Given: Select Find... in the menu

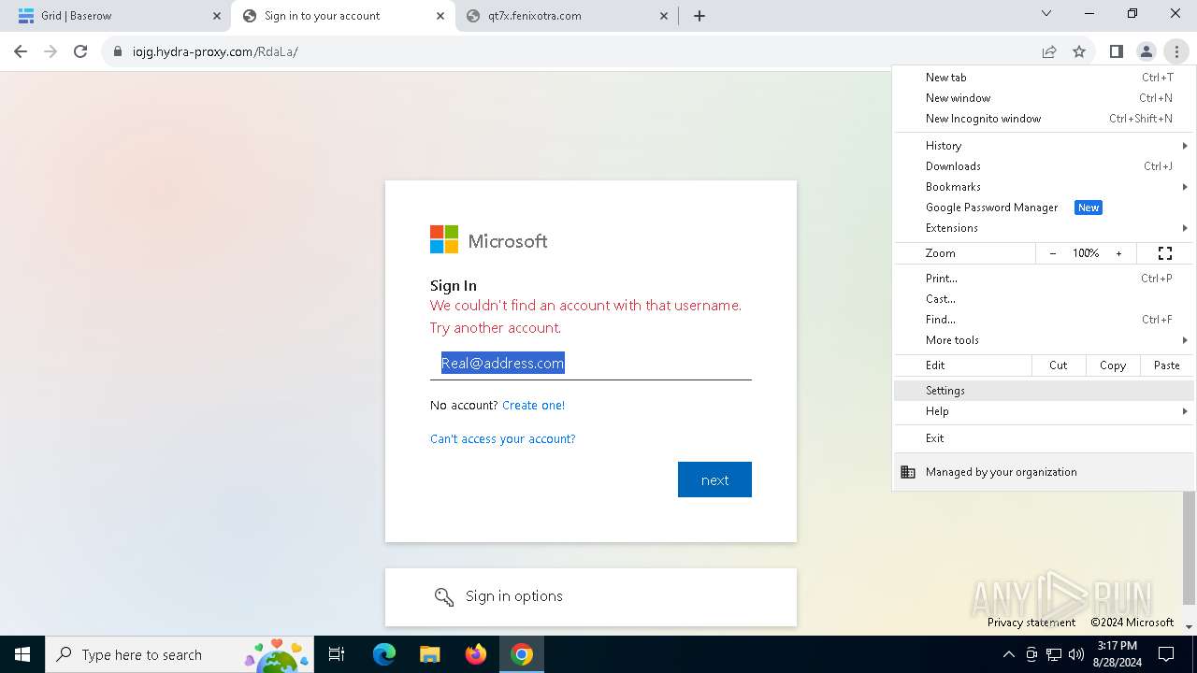Looking at the screenshot, I should pyautogui.click(x=1044, y=320).
